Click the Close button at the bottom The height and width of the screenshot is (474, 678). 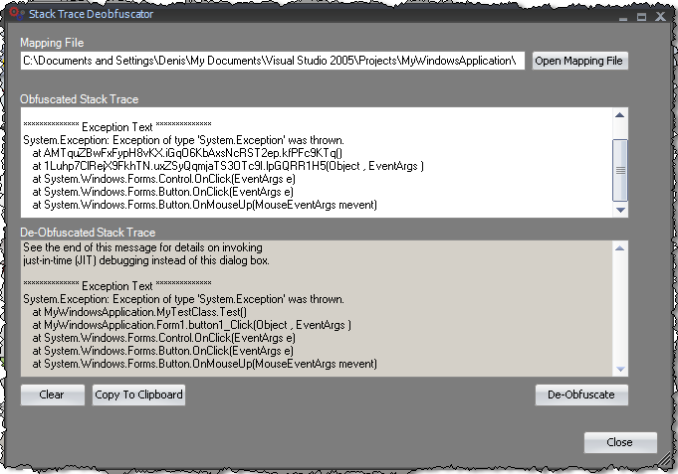(x=619, y=443)
